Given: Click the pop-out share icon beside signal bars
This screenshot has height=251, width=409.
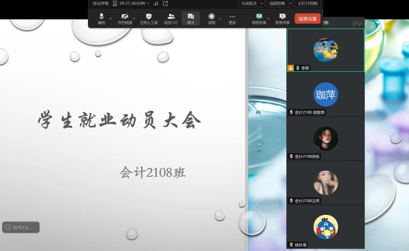Looking at the screenshot, I should pos(166,3).
